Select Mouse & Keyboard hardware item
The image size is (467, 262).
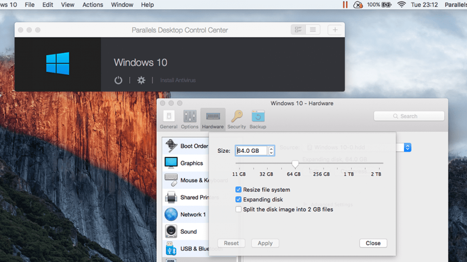tap(186, 180)
